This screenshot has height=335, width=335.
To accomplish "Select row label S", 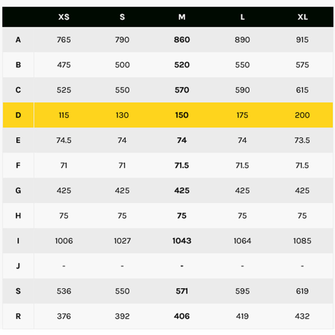I will [x=18, y=291].
